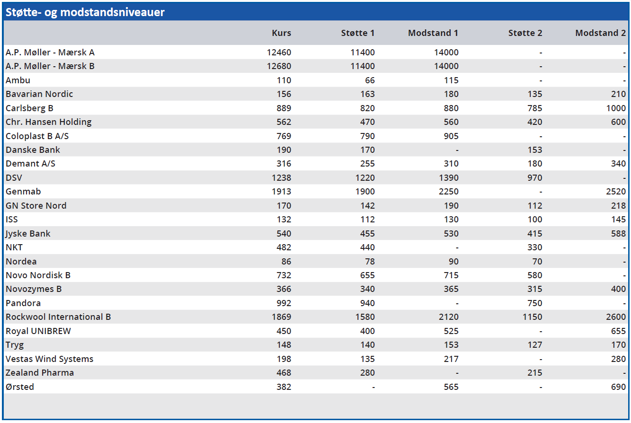Screen dimensions: 631x423
Task: Click the table title Støtte- og modstandsniveauer
Action: 85,12
